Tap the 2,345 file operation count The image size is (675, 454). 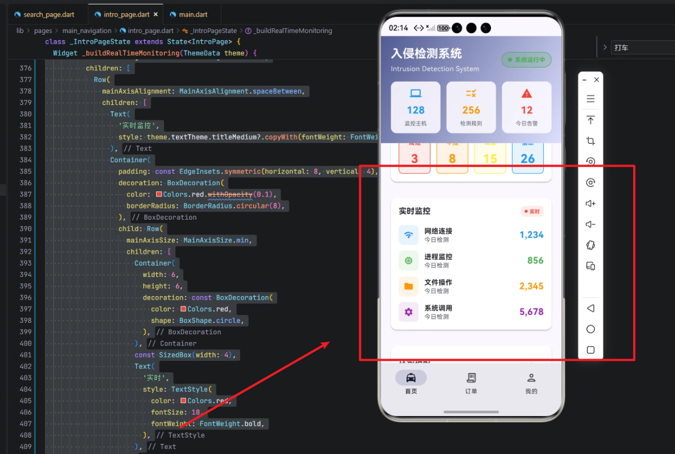pyautogui.click(x=531, y=286)
